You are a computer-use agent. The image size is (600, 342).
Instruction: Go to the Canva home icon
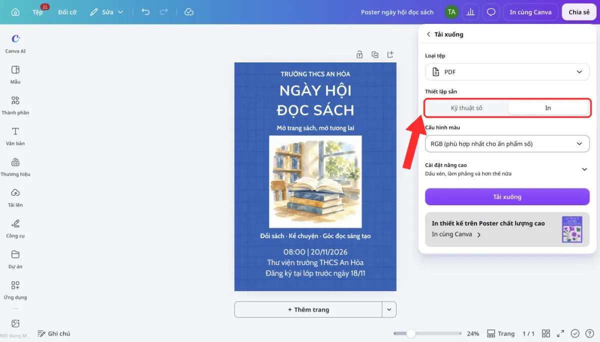tap(15, 12)
